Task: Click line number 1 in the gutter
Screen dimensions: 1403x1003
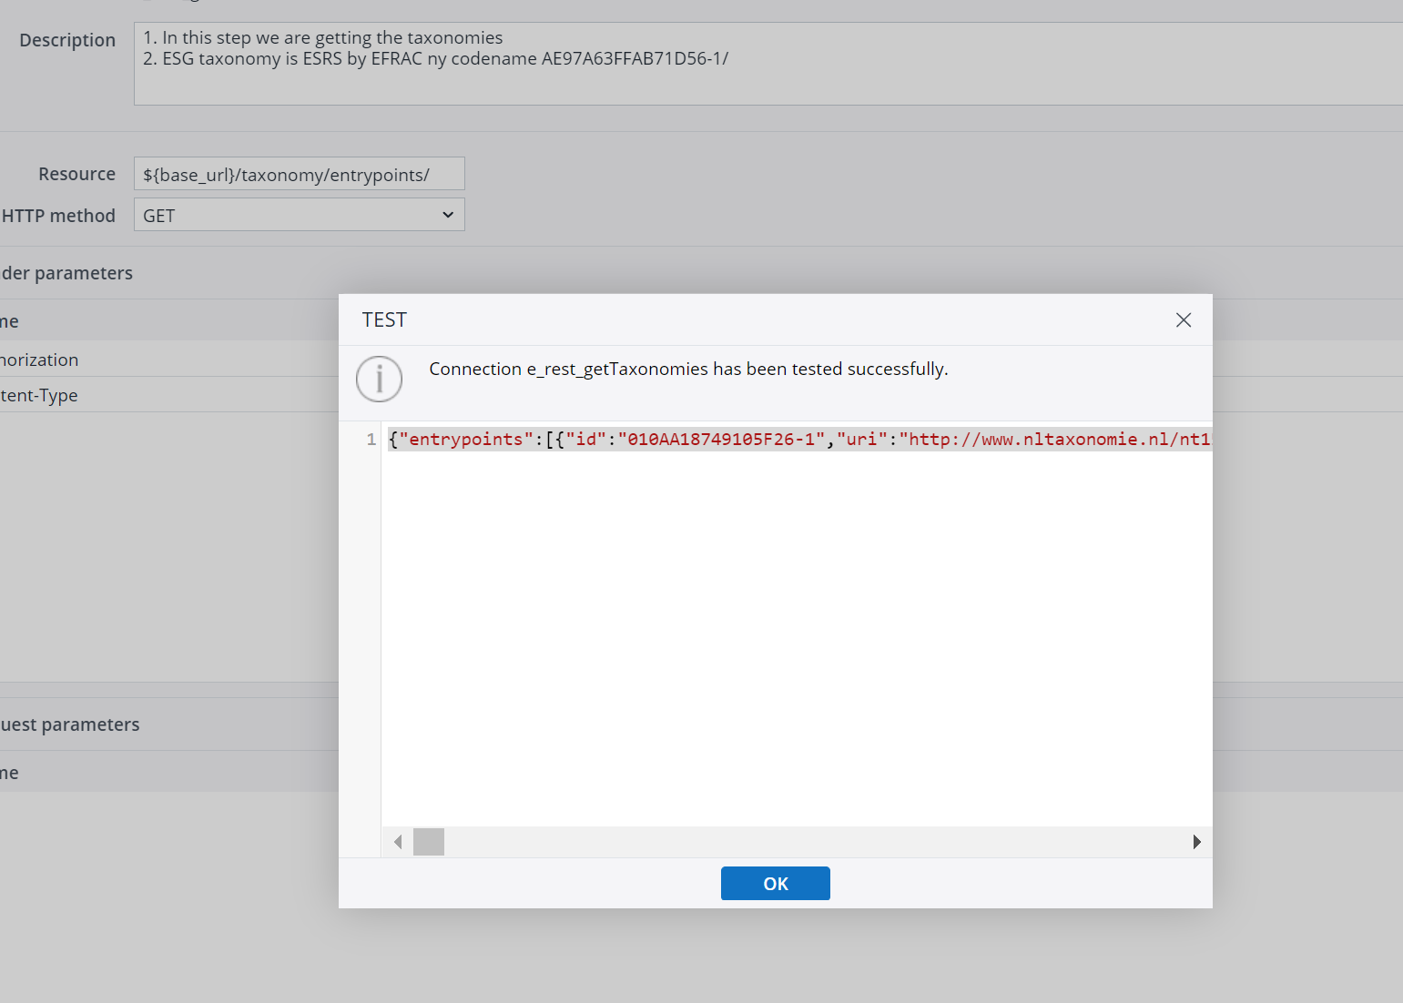Action: (x=371, y=440)
